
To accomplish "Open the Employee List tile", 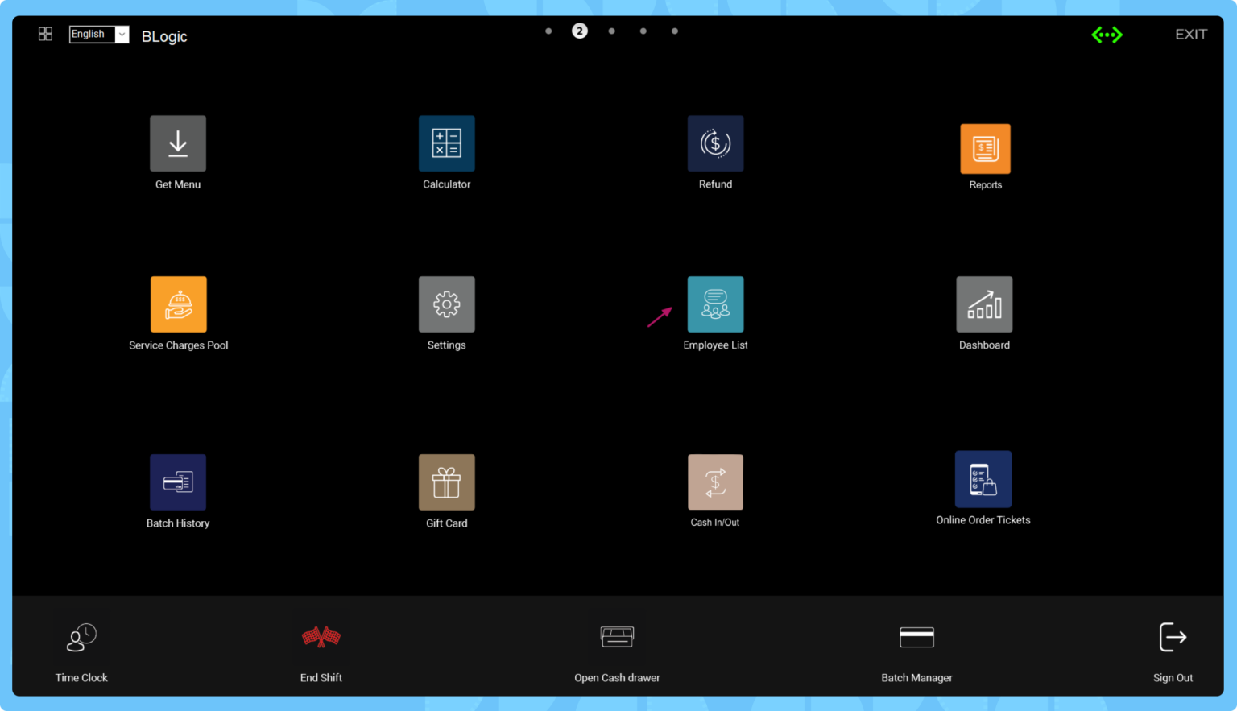I will point(715,304).
